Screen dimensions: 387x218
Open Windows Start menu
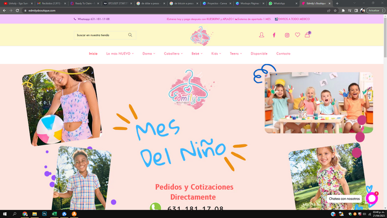tap(5, 214)
